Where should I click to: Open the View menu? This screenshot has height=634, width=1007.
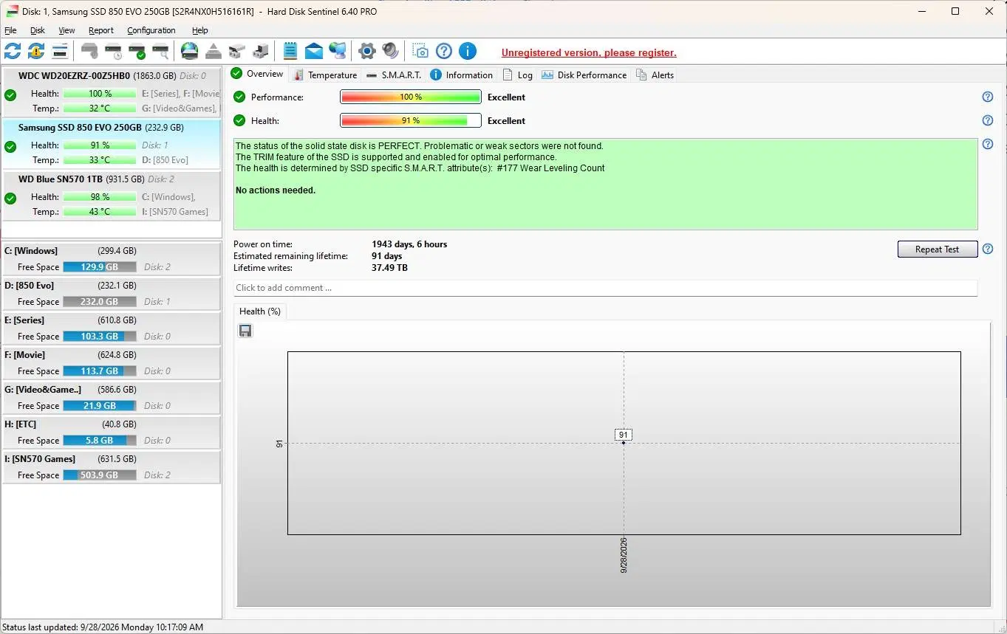[66, 30]
